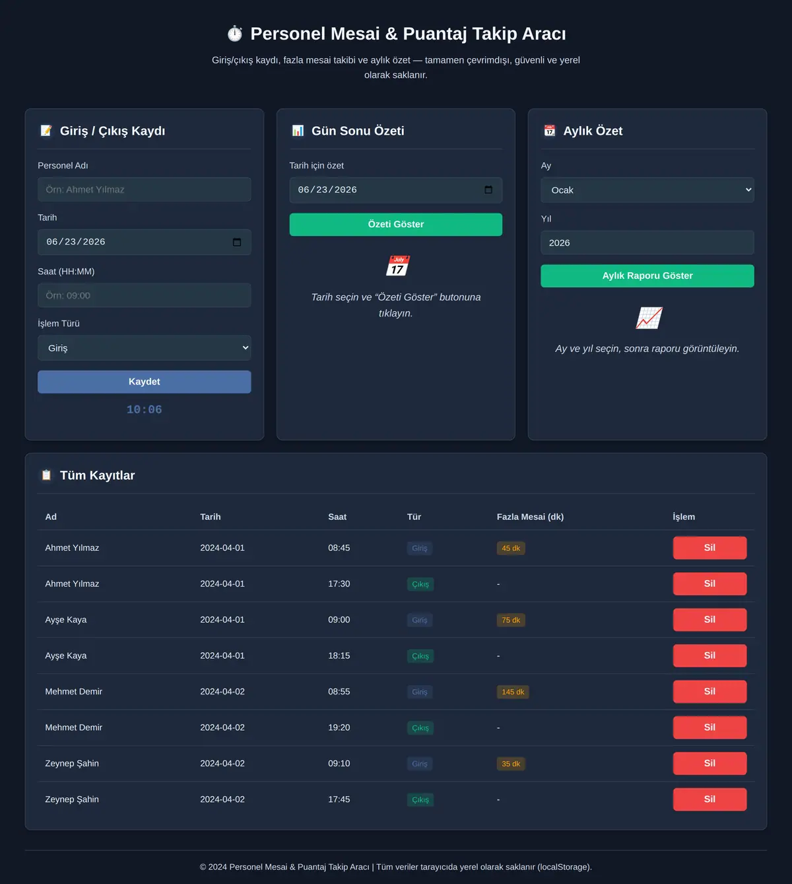Click Giriş badge in Ayşe Kaya 09:00 row
This screenshot has height=884, width=792.
pyautogui.click(x=420, y=620)
